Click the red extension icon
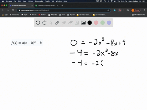This screenshot has height=110, width=147. [120, 10]
